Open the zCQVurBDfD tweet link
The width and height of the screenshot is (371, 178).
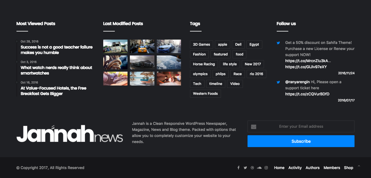(307, 94)
